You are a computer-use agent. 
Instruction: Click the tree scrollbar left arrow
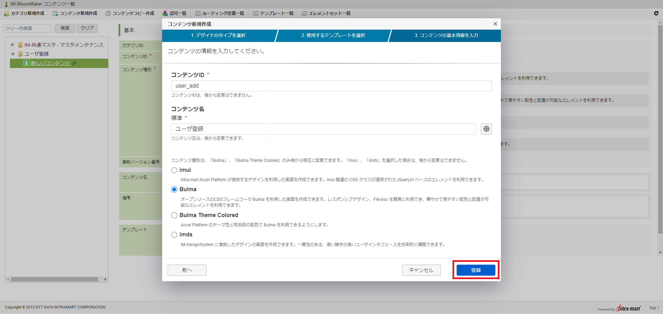click(x=8, y=279)
